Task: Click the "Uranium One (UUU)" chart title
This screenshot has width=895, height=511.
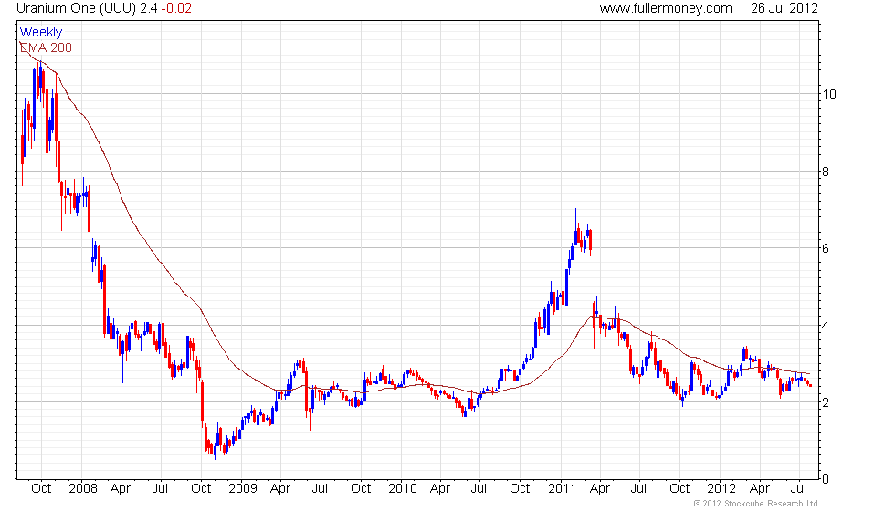Action: pos(77,8)
